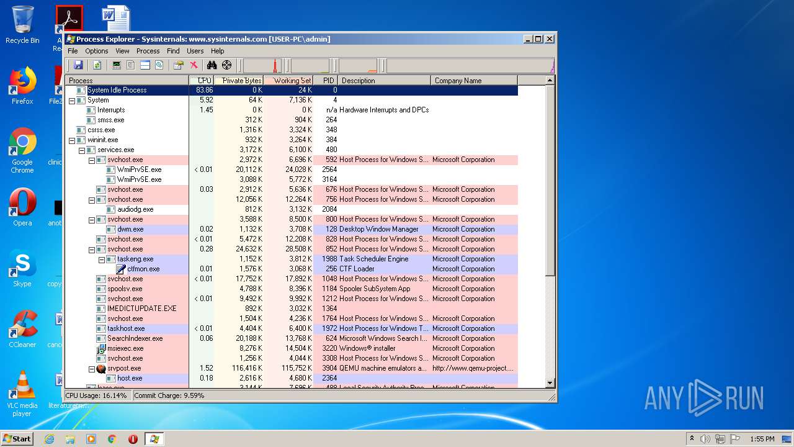Click the Chrome icon in the taskbar
This screenshot has width=794, height=447.
coord(112,439)
